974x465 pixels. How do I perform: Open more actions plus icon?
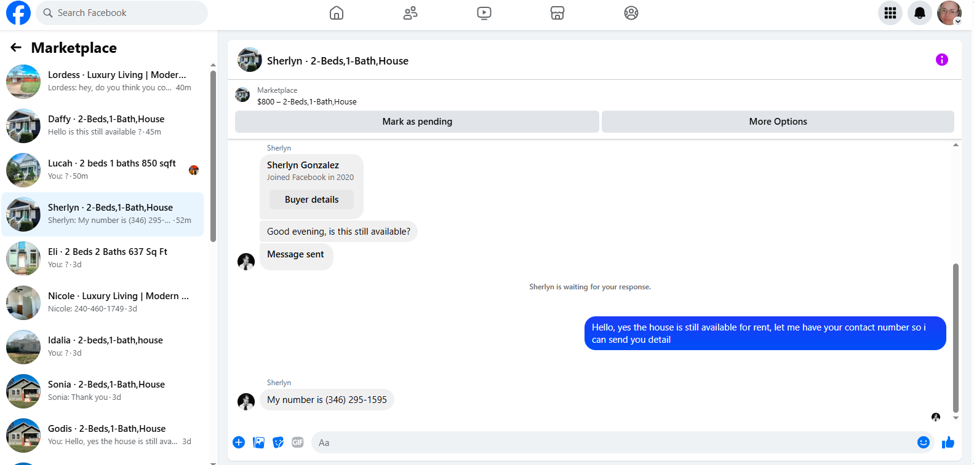[239, 442]
